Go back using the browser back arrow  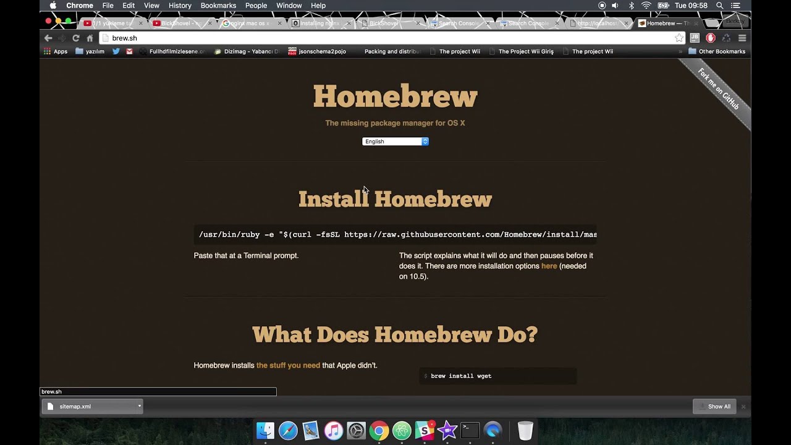[48, 38]
